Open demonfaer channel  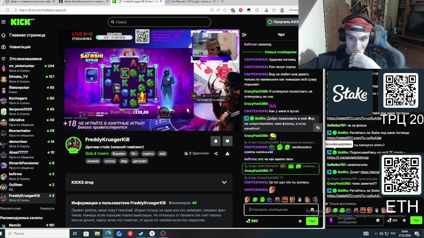click(28, 144)
